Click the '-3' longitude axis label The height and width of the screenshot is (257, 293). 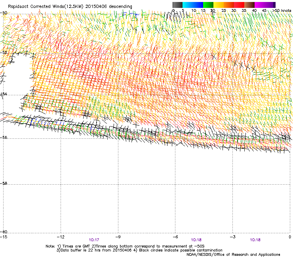(x=233, y=237)
